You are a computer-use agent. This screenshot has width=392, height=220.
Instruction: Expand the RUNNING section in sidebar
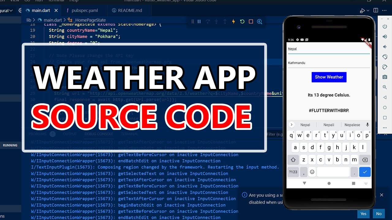click(10, 145)
